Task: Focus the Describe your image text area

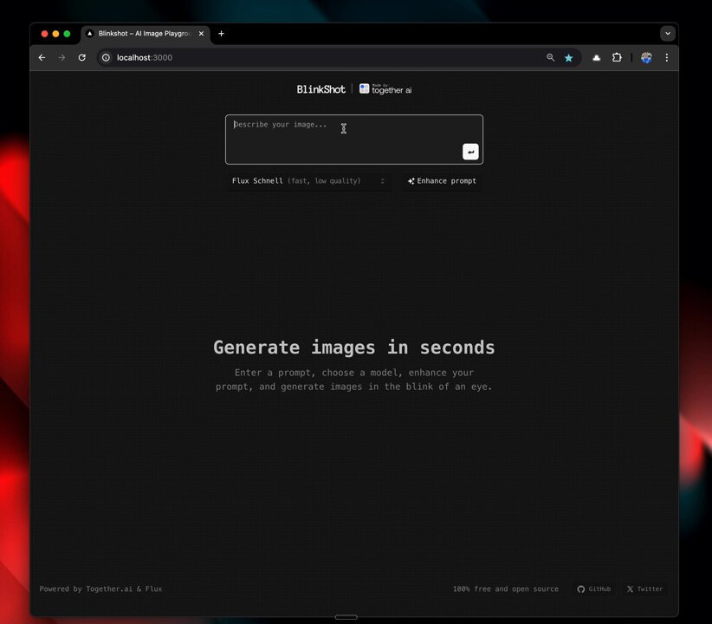Action: 354,140
